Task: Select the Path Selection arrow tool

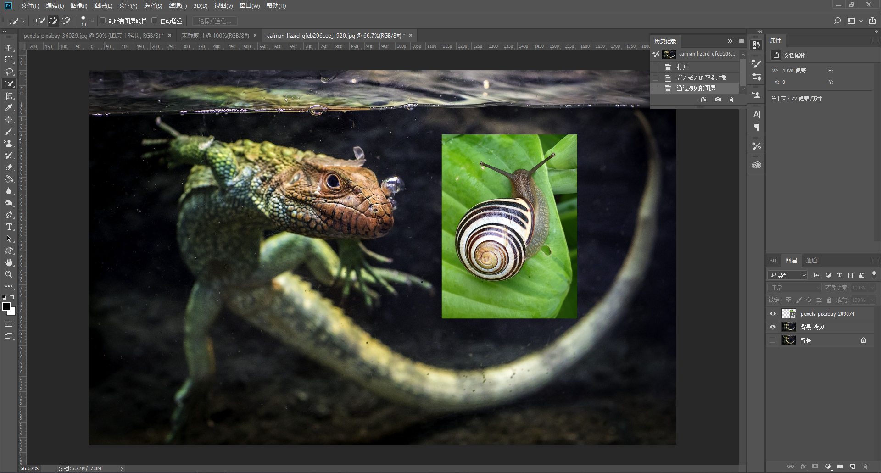Action: (x=9, y=239)
